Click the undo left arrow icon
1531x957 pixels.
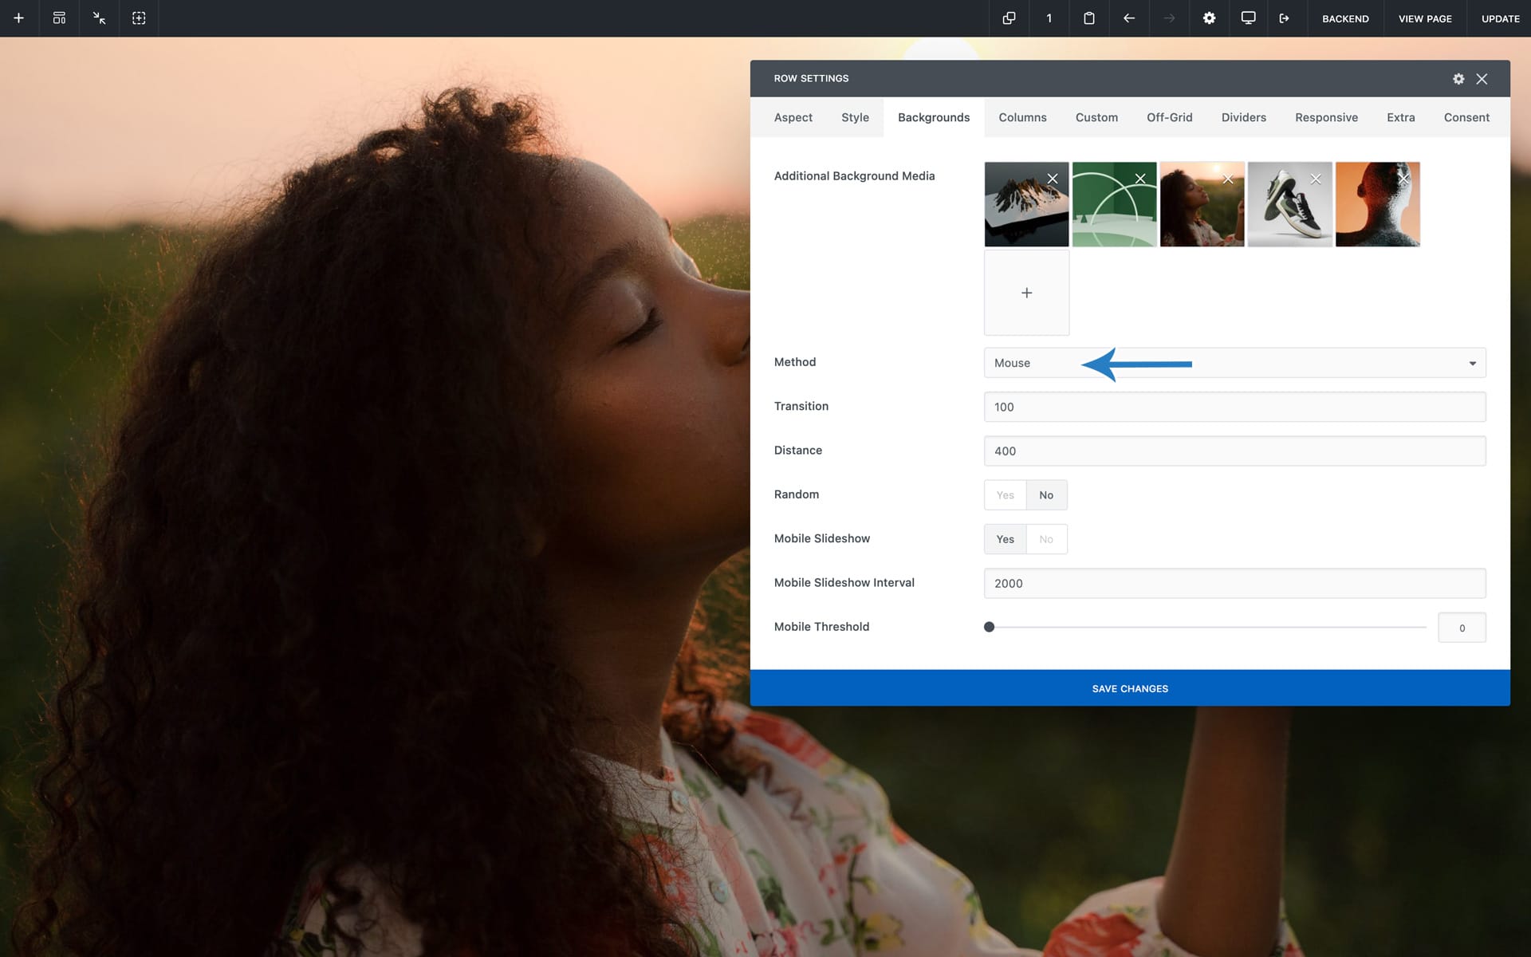1128,18
